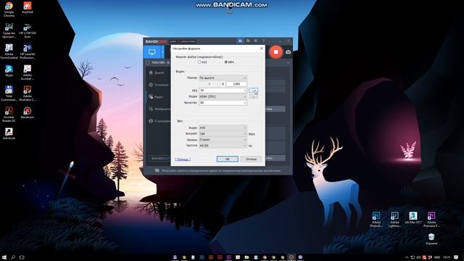The height and width of the screenshot is (261, 464).
Task: Select the AVI file format radio button
Action: (x=199, y=62)
